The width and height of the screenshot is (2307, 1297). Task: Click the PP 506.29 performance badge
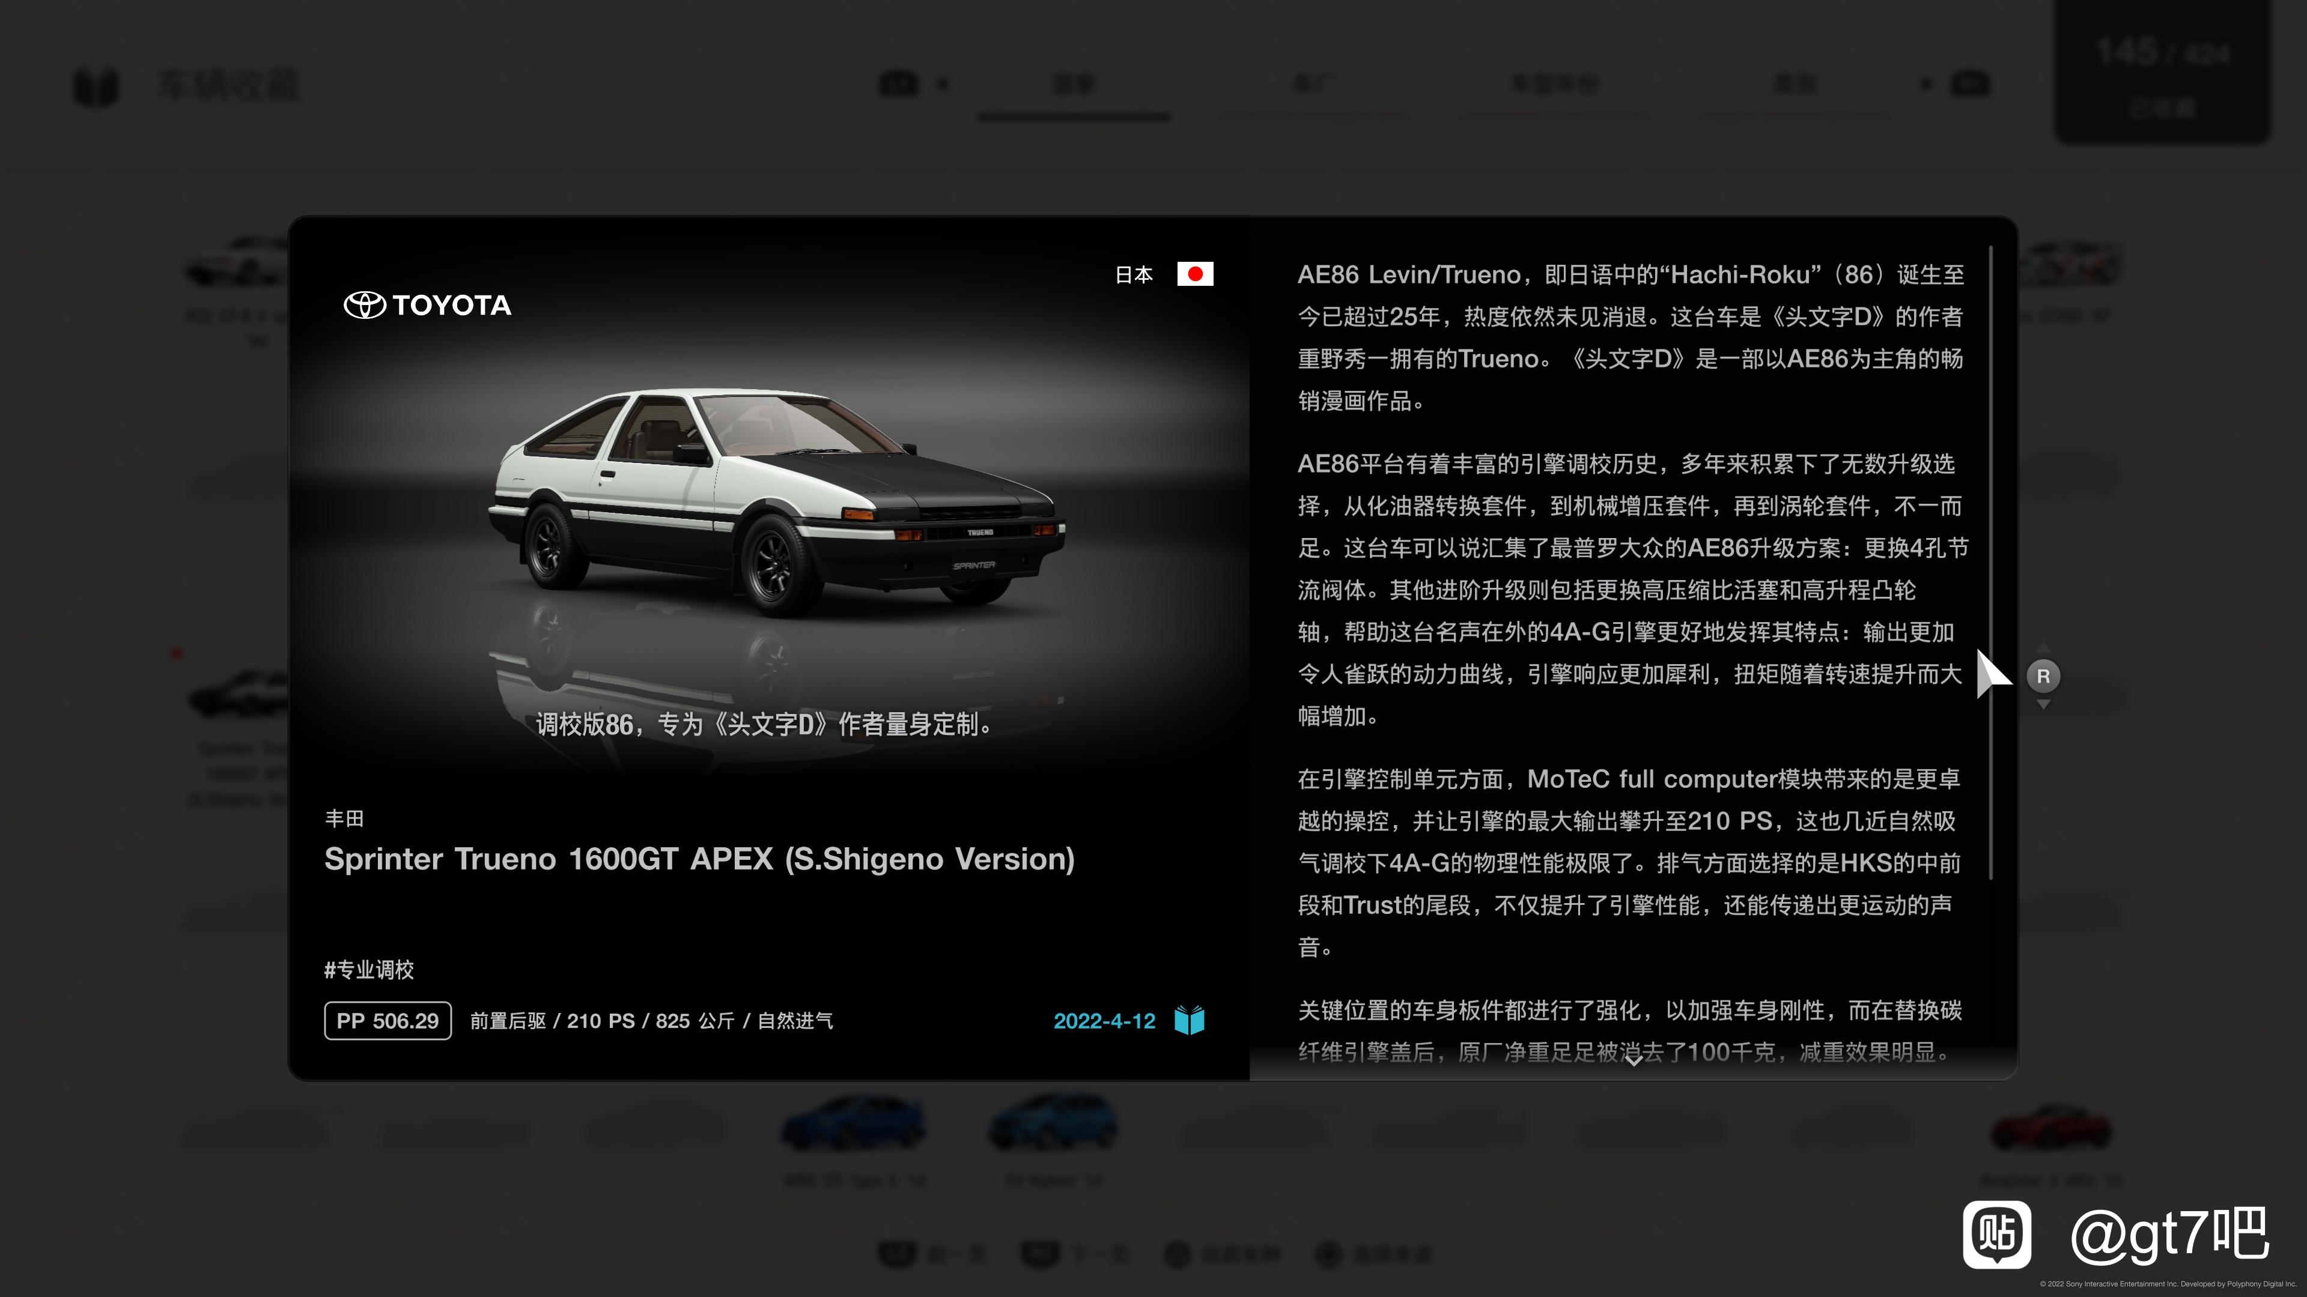(x=388, y=1021)
